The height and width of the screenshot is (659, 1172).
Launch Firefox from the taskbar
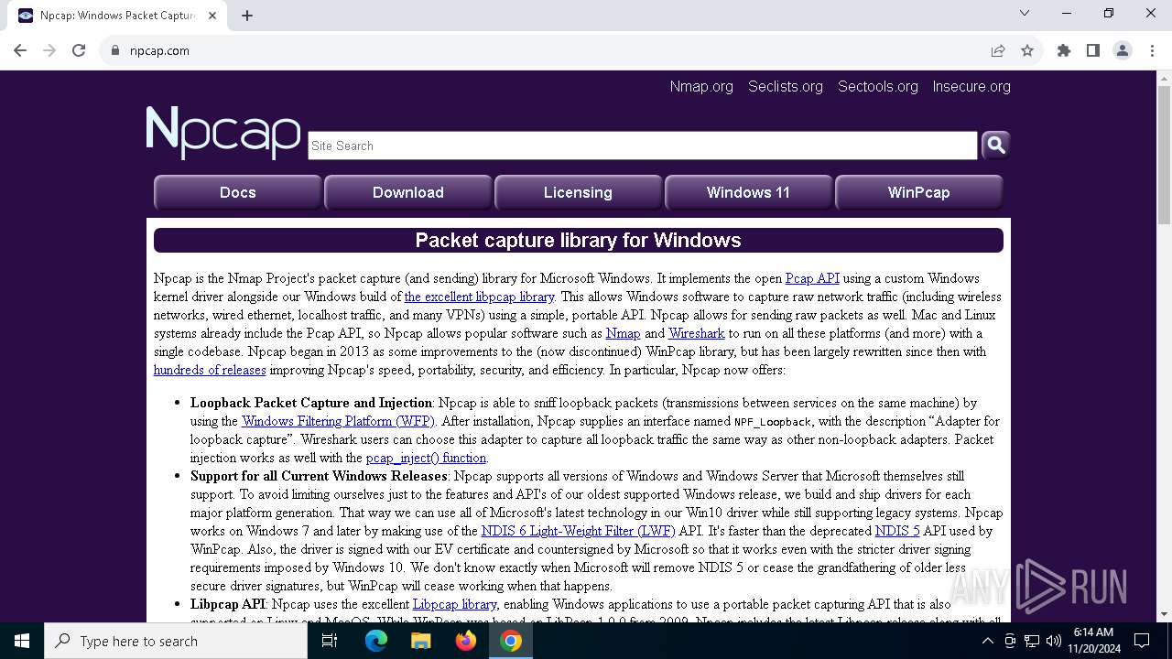pyautogui.click(x=466, y=641)
